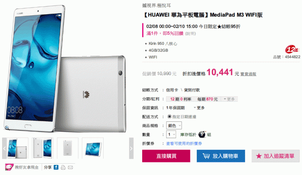Click the 放入購物車 add to cart button

pyautogui.click(x=221, y=156)
